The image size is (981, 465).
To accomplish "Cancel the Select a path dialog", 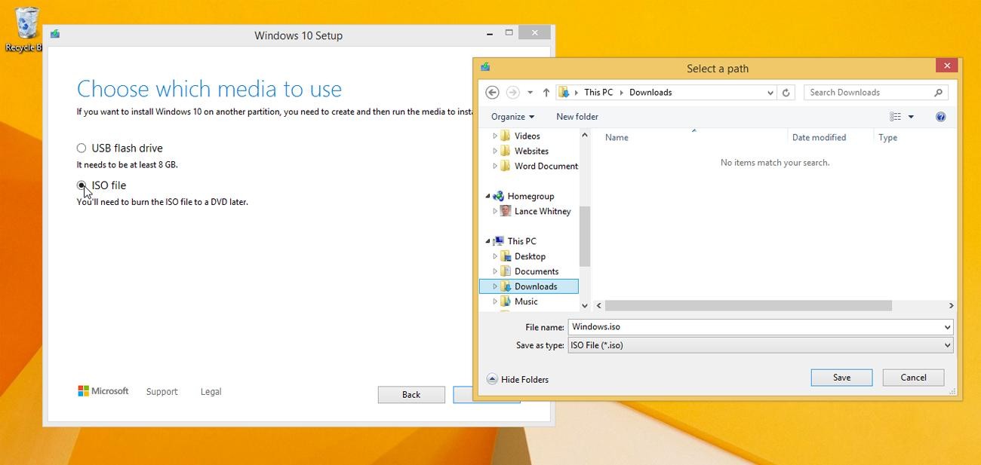I will click(913, 378).
